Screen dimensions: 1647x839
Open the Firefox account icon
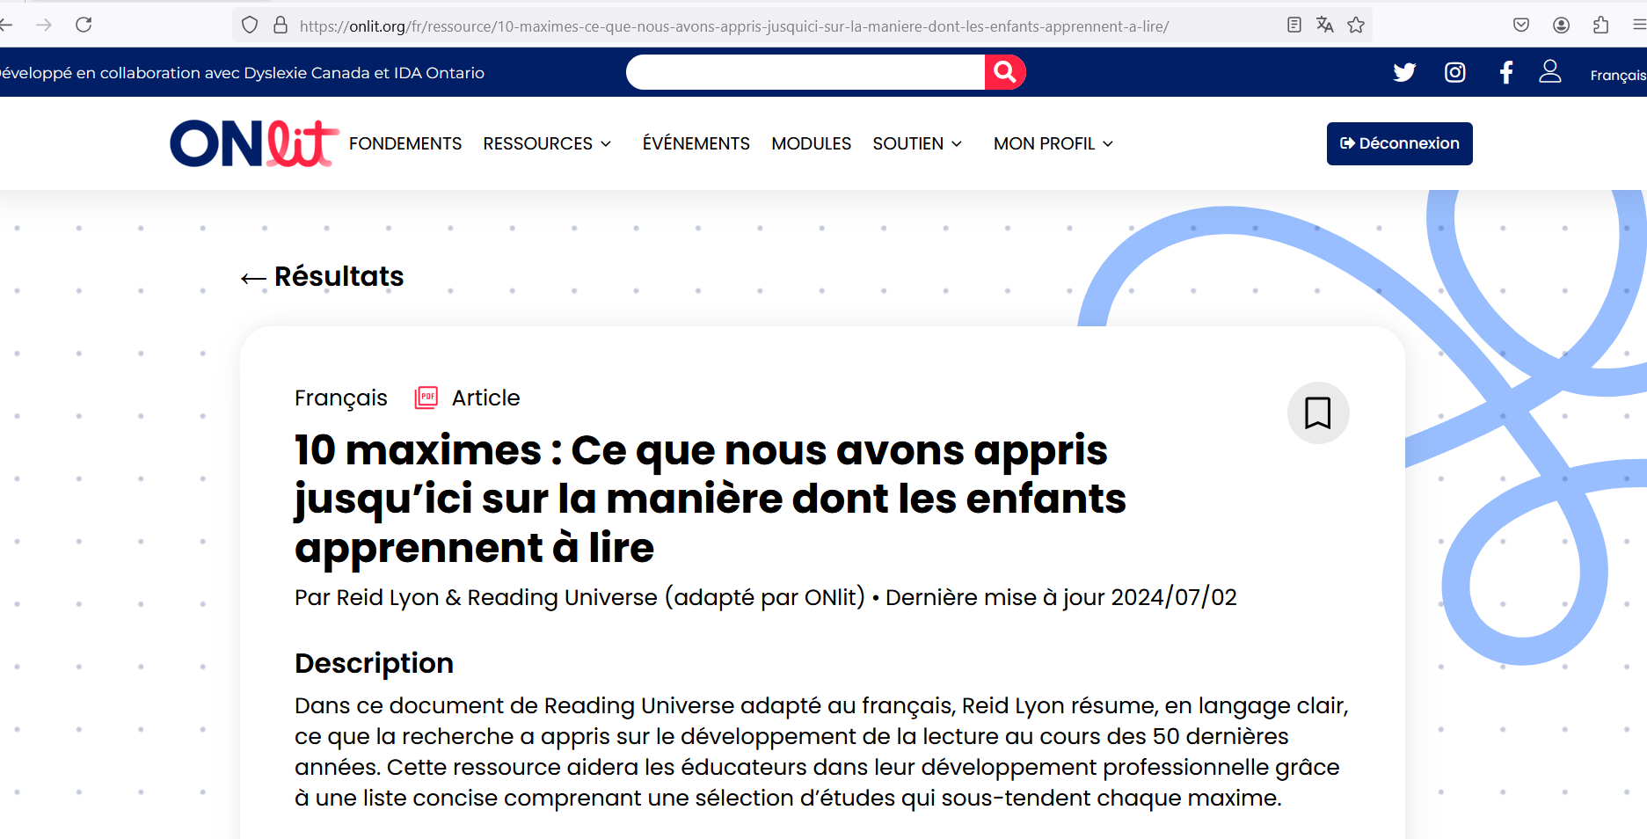point(1561,25)
